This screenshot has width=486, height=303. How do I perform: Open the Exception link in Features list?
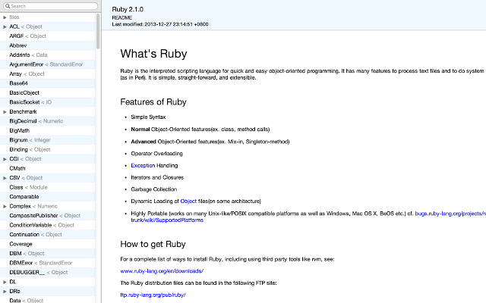[x=143, y=165]
